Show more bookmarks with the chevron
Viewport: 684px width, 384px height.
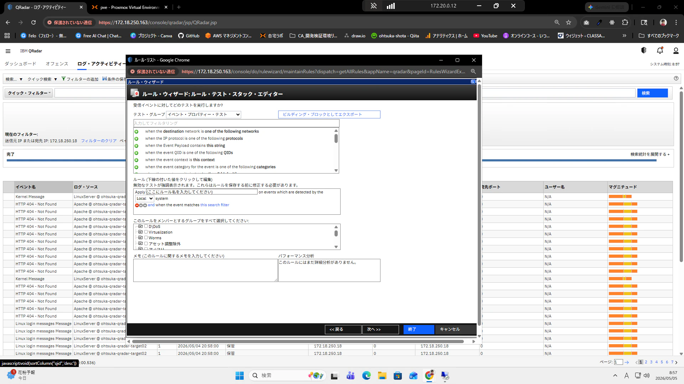(x=624, y=36)
